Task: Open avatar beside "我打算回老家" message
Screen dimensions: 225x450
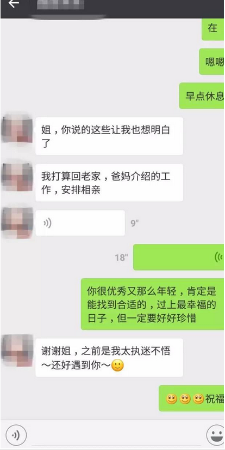Action: [x=17, y=176]
